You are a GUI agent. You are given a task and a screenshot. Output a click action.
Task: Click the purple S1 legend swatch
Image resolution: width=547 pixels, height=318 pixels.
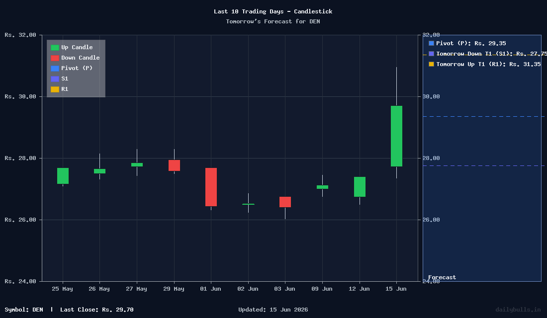click(x=55, y=79)
